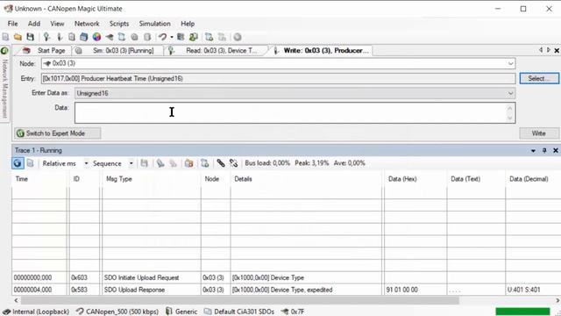Image resolution: width=561 pixels, height=316 pixels.
Task: Open the Network menu
Action: (x=87, y=24)
